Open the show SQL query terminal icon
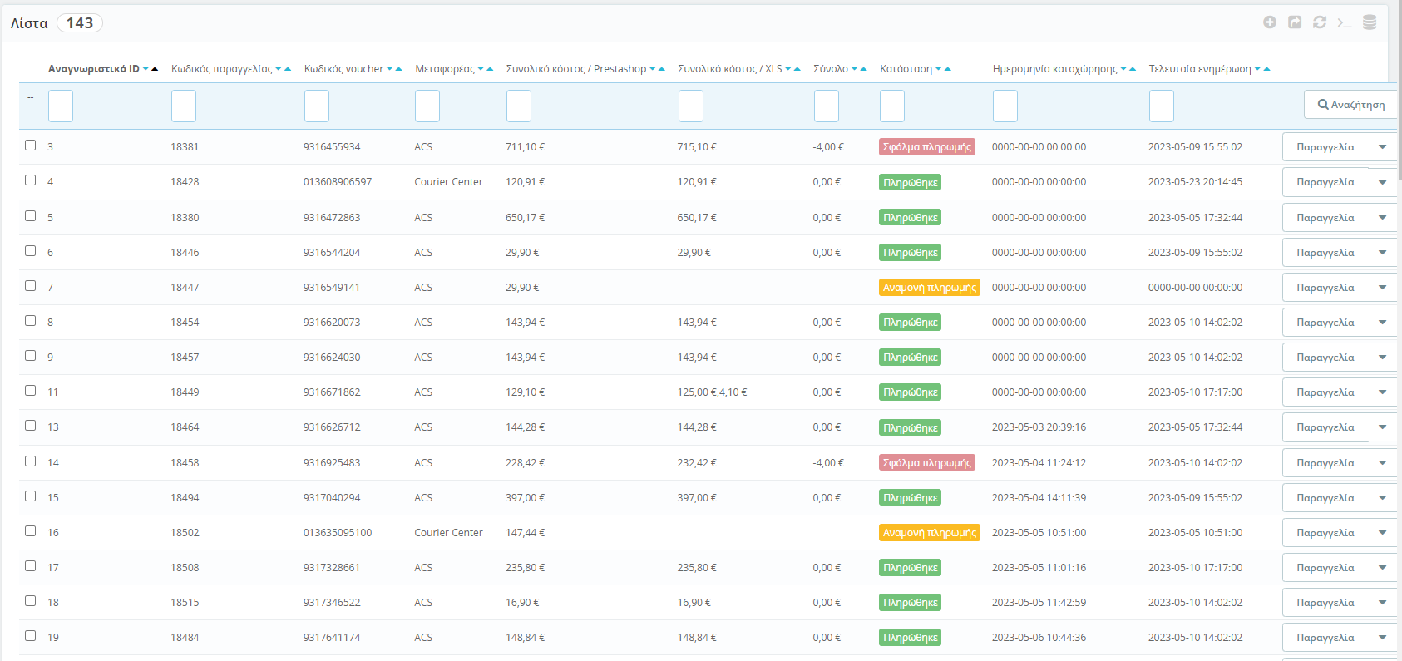The height and width of the screenshot is (661, 1402). (1345, 22)
